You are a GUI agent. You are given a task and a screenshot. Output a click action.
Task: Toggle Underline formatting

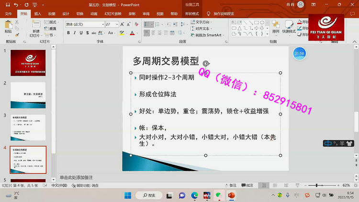82,33
